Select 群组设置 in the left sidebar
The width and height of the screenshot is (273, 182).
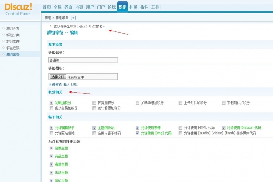[x=13, y=28]
